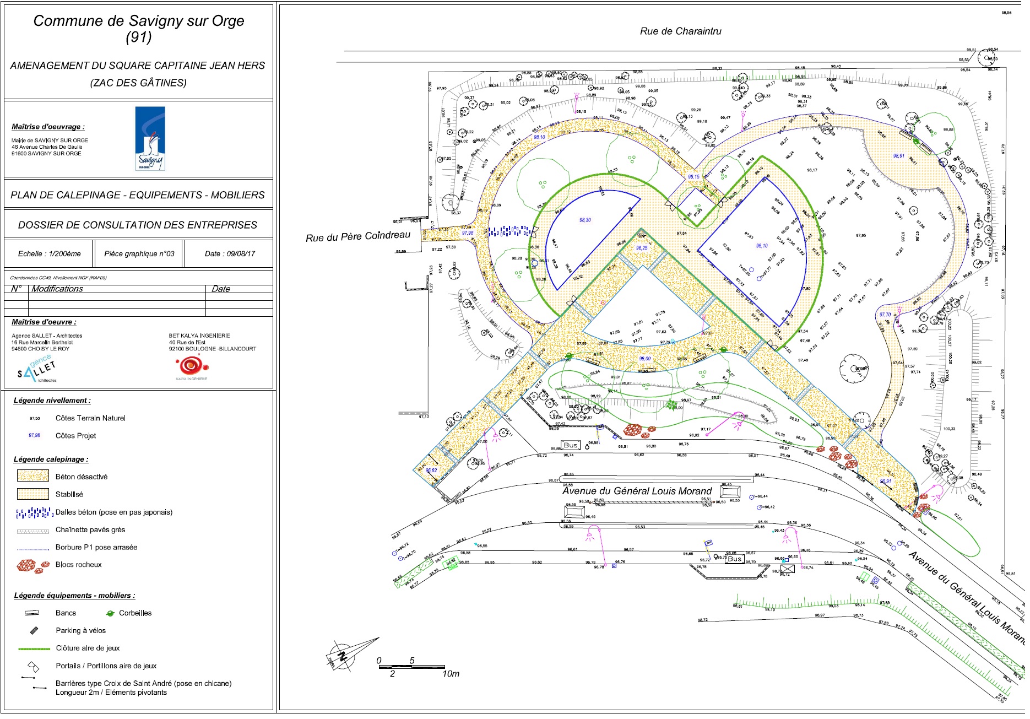
Task: Click the Blocs rocheux red rocks symbol
Action: pos(32,565)
